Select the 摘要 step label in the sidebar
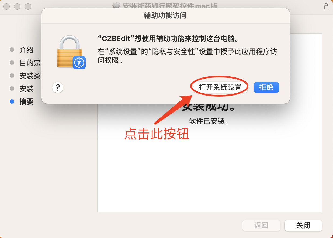 click(x=26, y=101)
